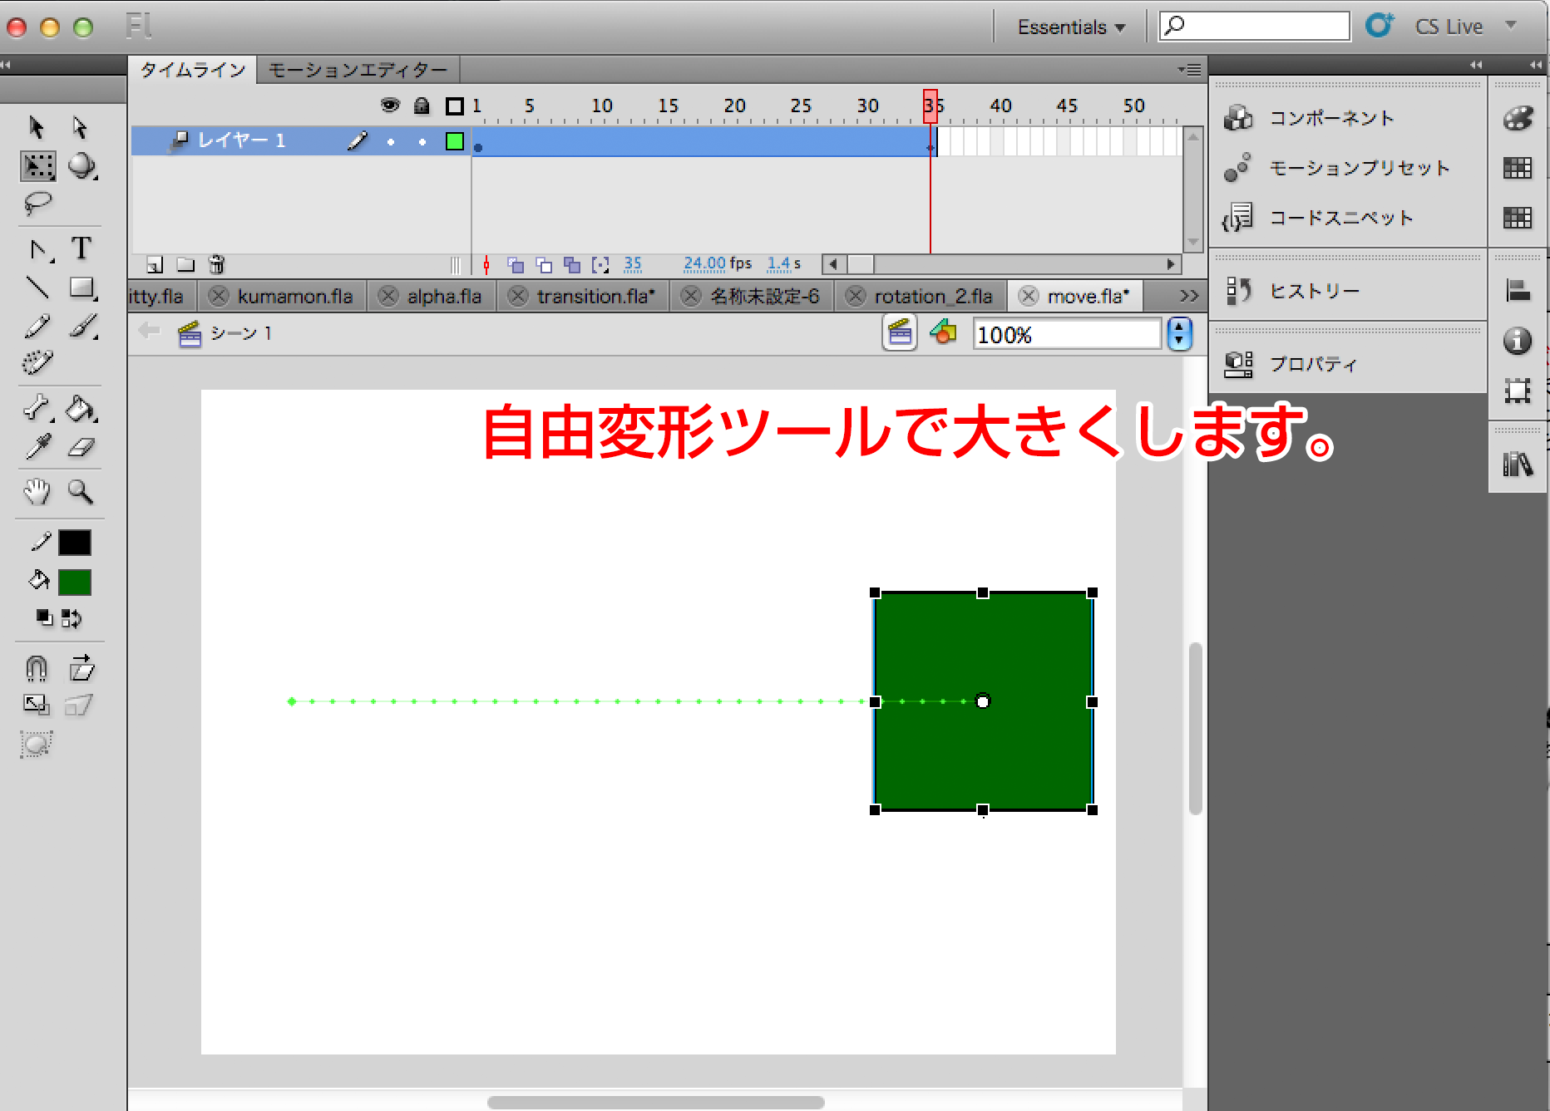Viewport: 1550px width, 1111px height.
Task: Delete layer with the trash icon
Action: tap(216, 265)
